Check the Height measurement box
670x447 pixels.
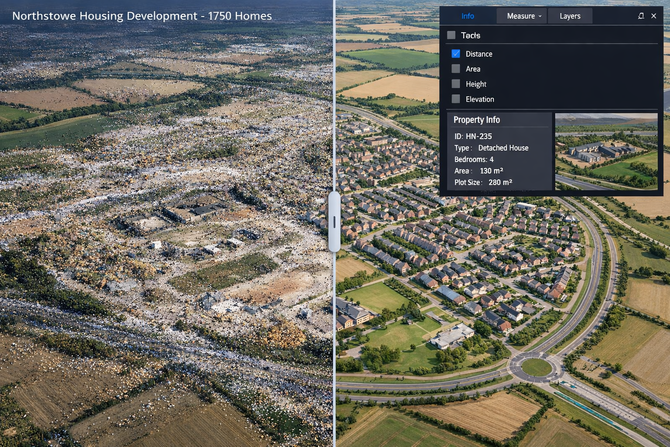tap(456, 83)
